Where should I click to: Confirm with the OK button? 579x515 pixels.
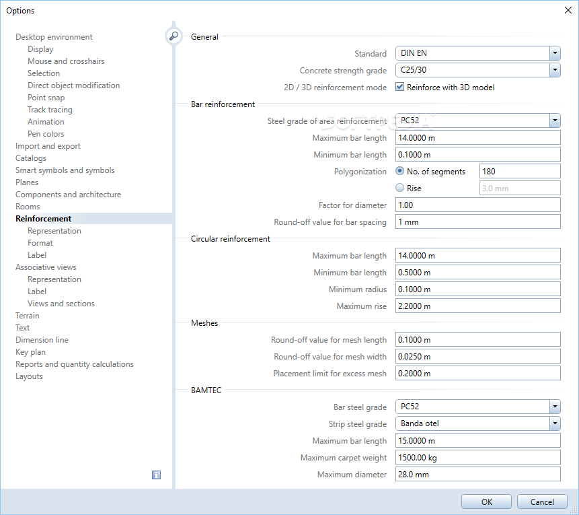click(486, 502)
